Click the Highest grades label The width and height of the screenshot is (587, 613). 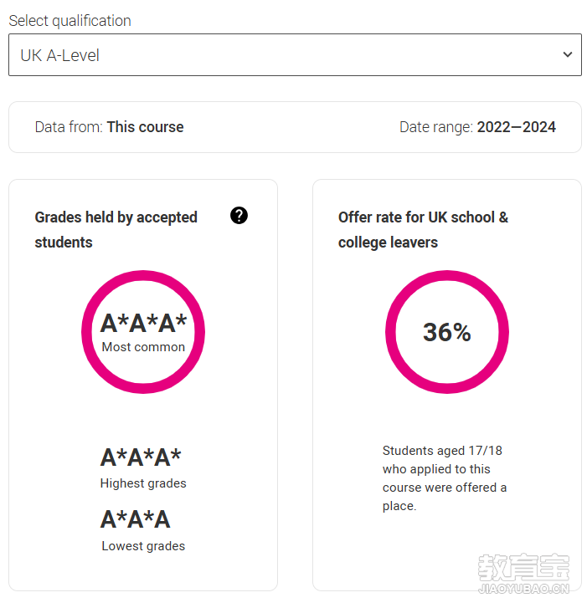click(143, 483)
